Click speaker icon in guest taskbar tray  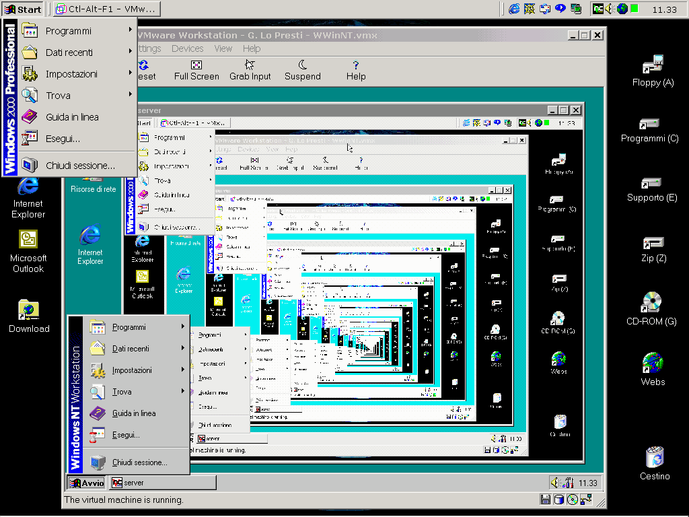click(x=555, y=483)
